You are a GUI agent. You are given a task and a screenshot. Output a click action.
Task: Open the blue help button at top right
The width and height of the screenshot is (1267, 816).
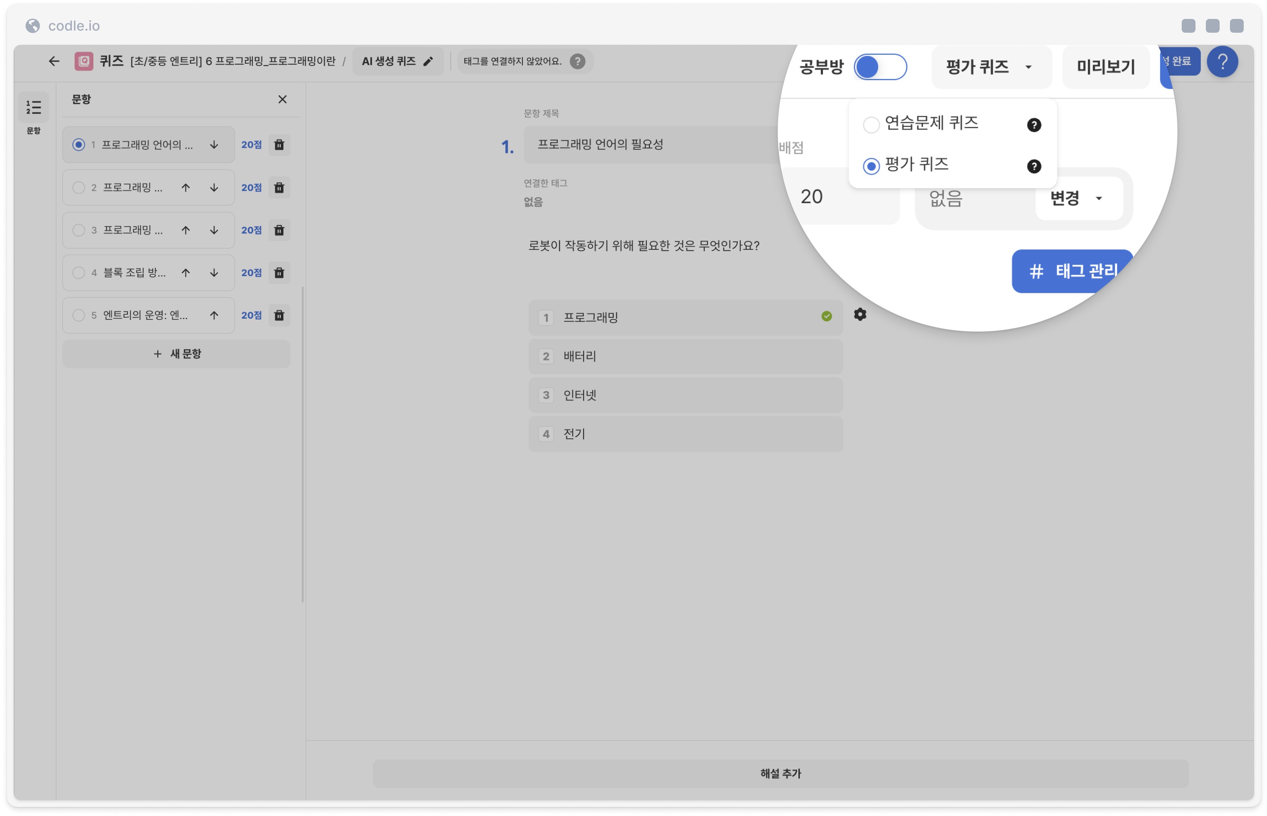click(x=1223, y=62)
